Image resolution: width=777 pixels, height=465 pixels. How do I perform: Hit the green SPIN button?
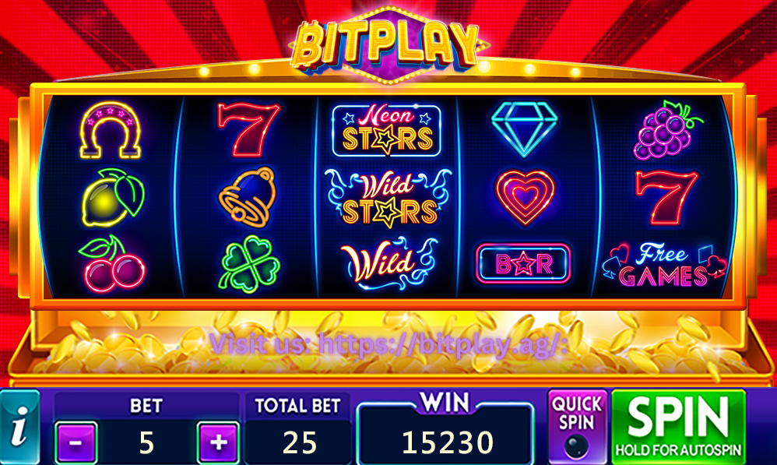coord(678,427)
